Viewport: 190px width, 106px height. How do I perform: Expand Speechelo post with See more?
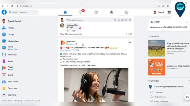pos(91,65)
